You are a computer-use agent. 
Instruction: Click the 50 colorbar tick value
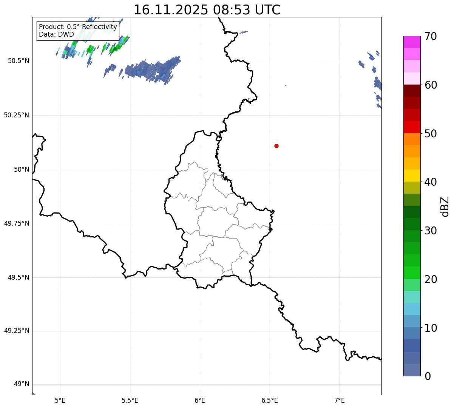[431, 134]
